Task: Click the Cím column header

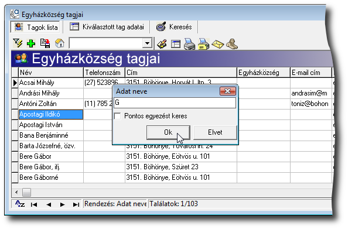Action: [181, 73]
